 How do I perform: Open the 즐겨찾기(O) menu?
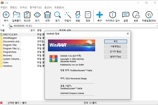(x=36, y=7)
